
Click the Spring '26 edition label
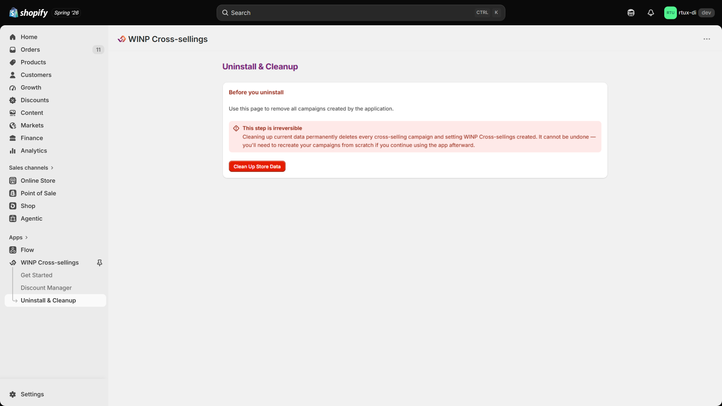66,13
